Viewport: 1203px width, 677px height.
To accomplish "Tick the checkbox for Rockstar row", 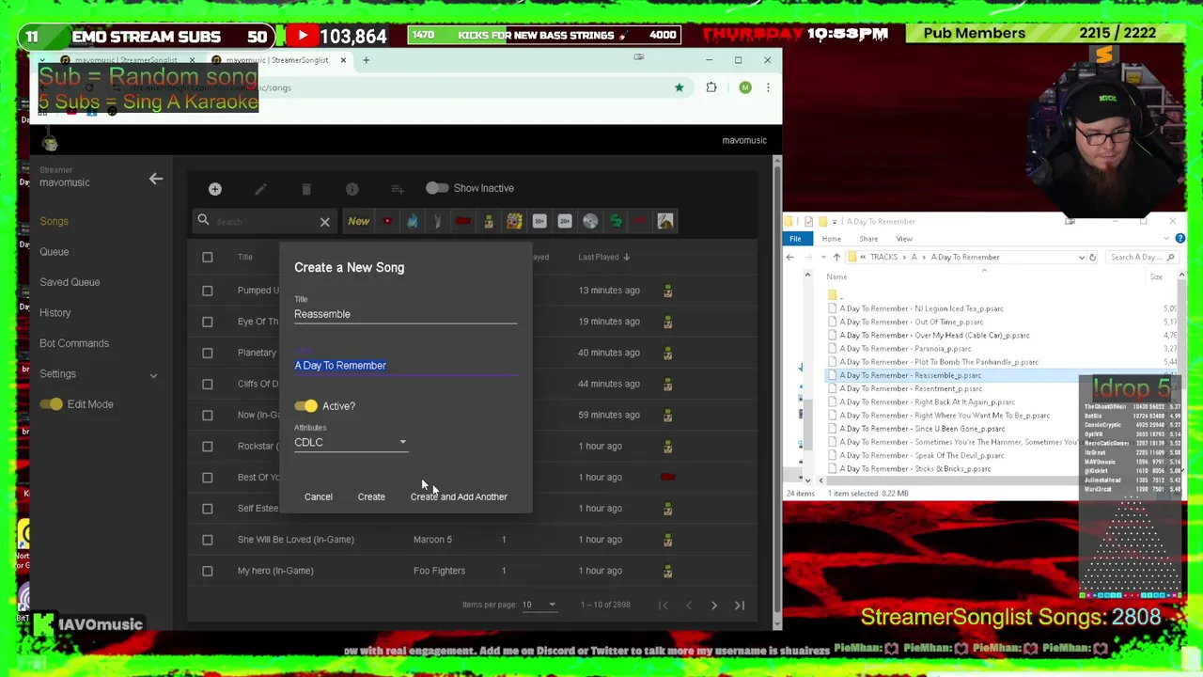I will pos(208,446).
